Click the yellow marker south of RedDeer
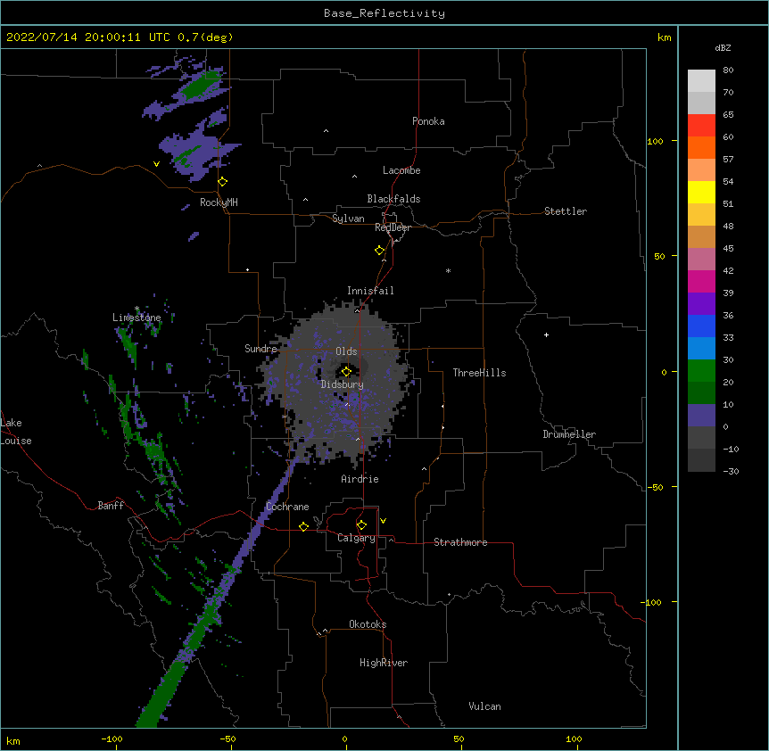This screenshot has height=751, width=769. click(x=379, y=251)
